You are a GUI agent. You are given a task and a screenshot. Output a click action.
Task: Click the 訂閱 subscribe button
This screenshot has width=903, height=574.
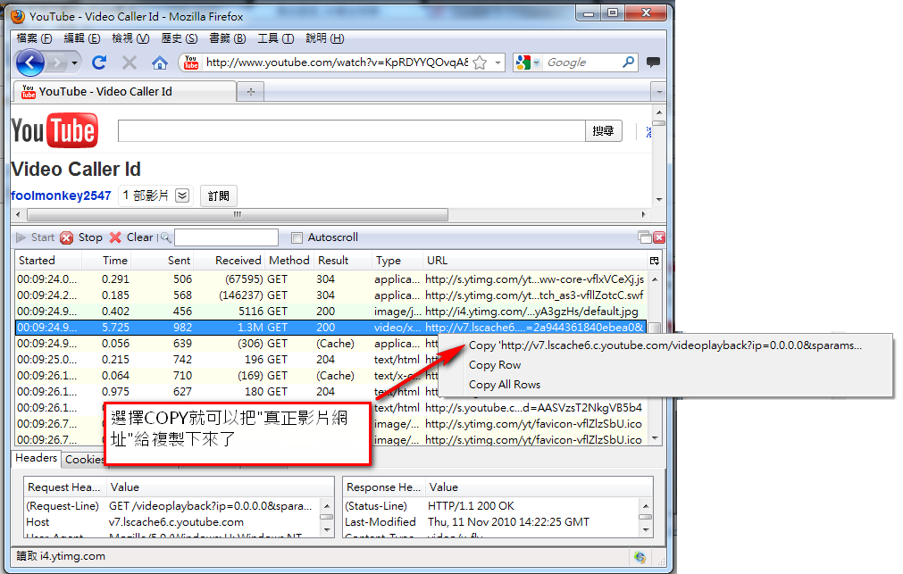point(218,195)
